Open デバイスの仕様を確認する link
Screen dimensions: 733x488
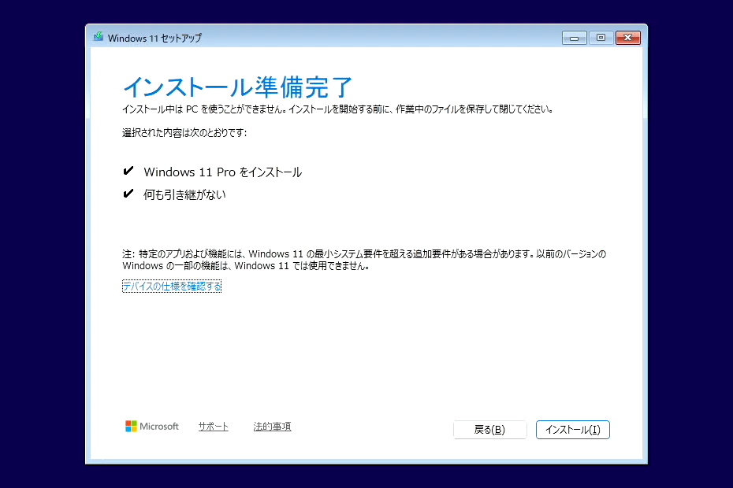click(x=171, y=286)
